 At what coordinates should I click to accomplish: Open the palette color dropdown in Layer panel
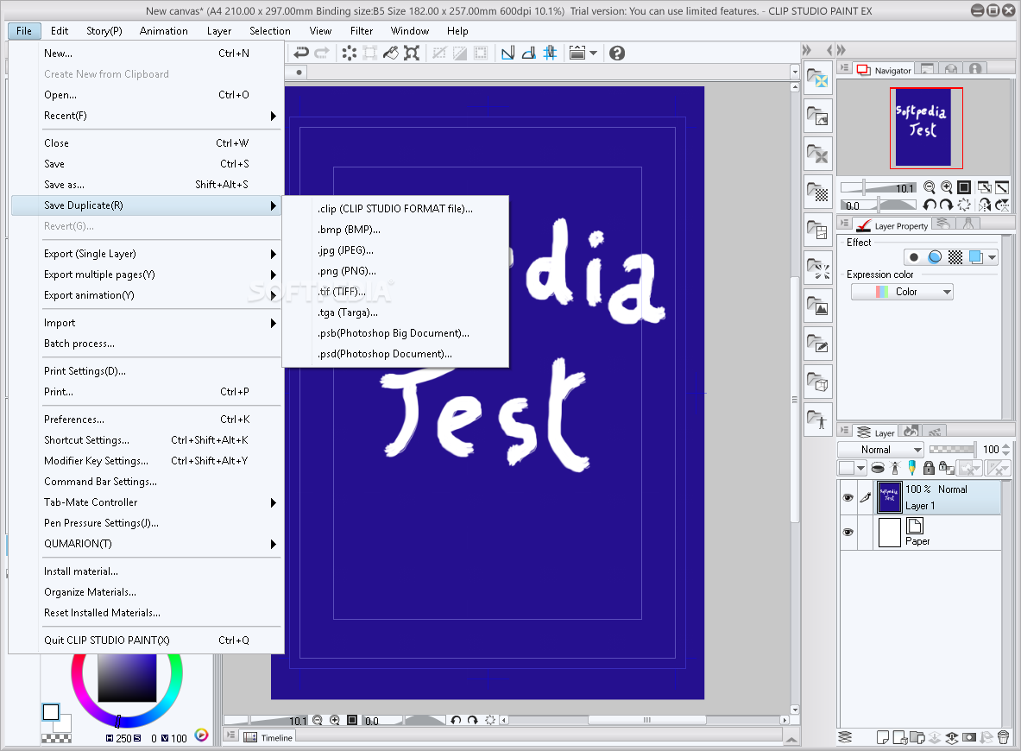tap(853, 468)
